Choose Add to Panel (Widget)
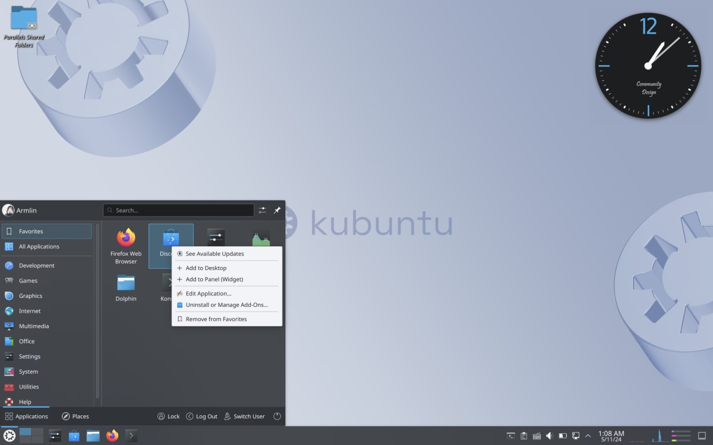Image resolution: width=713 pixels, height=445 pixels. (x=227, y=279)
